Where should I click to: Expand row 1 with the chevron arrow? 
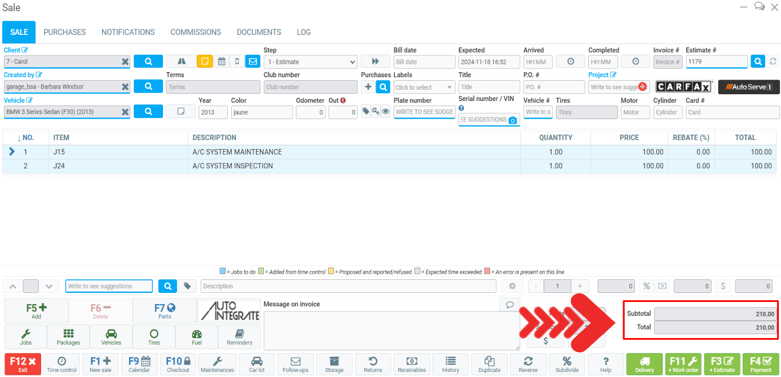coord(12,152)
